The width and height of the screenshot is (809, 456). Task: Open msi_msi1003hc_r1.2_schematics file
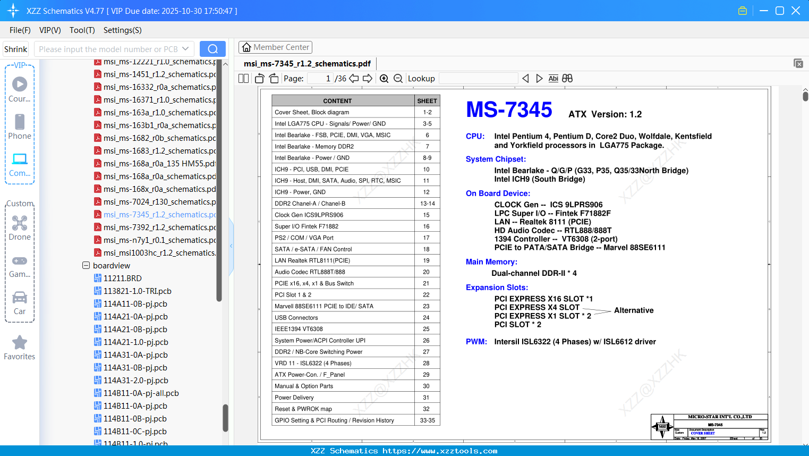pos(155,253)
